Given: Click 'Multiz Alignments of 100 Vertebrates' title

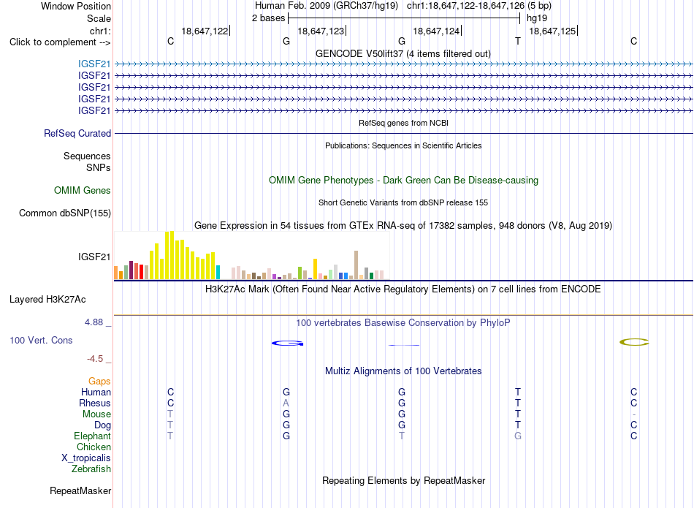Looking at the screenshot, I should (x=403, y=371).
